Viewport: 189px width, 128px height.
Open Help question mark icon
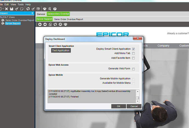point(55,9)
